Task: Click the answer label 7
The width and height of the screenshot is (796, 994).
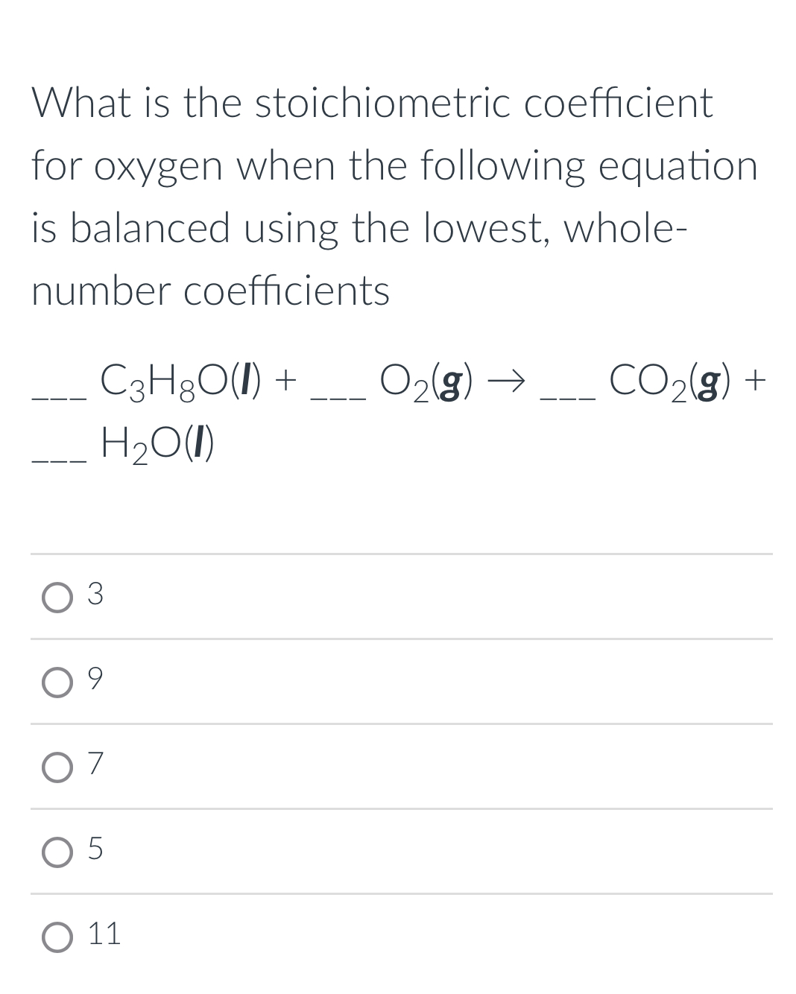Action: coord(94,765)
